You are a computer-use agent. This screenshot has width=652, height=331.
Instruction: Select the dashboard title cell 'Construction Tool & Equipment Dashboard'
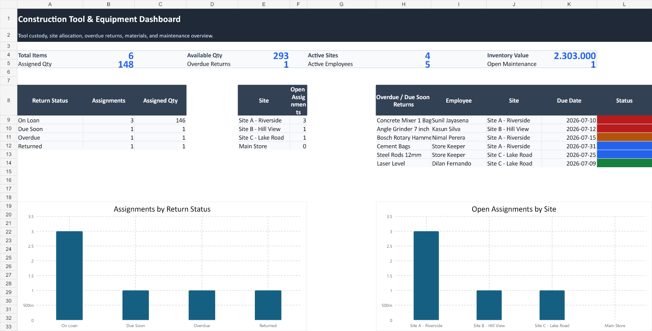335,19
